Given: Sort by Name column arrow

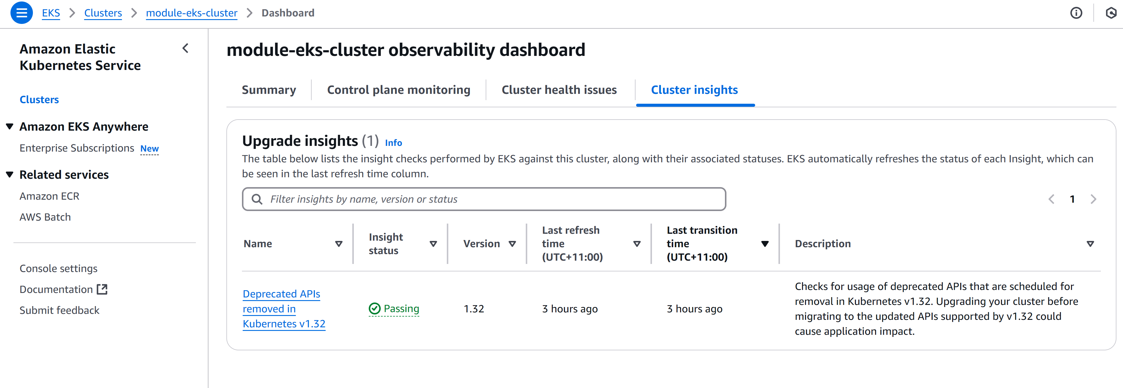Looking at the screenshot, I should (x=339, y=244).
